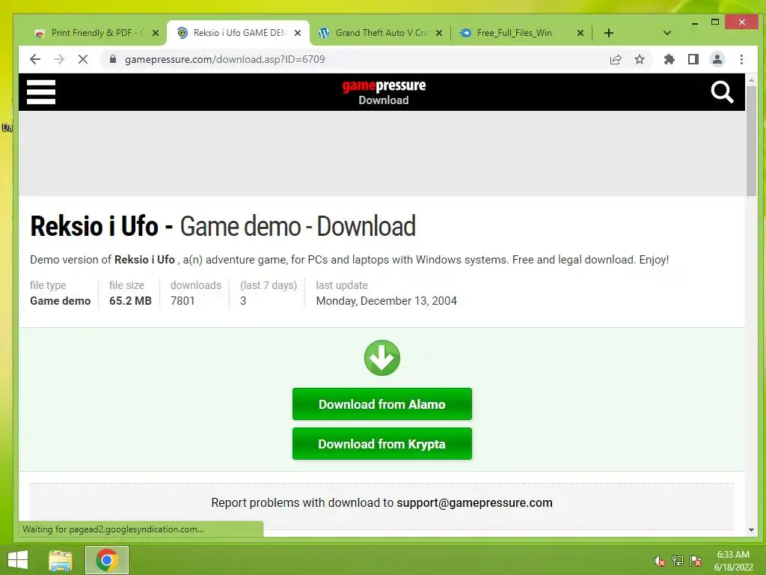
Task: Click the Game demo file type value
Action: pos(60,301)
